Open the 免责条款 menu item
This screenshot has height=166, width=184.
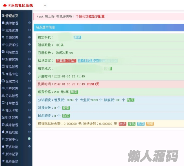click(x=16, y=161)
